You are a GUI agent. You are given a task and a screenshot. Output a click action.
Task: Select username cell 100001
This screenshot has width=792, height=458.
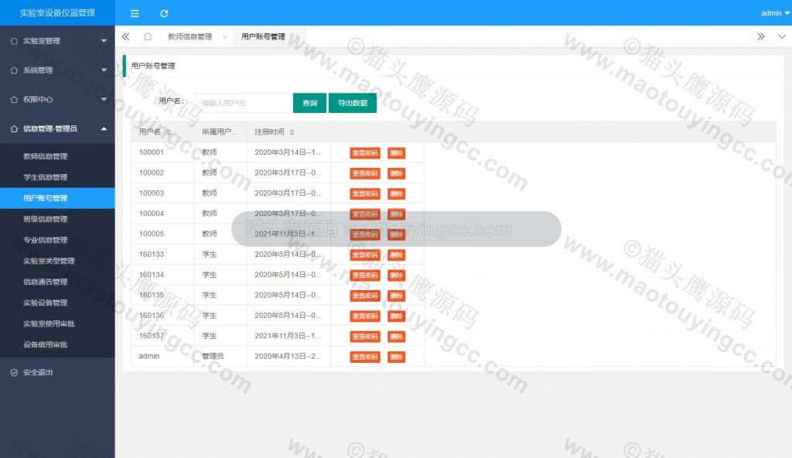click(162, 152)
